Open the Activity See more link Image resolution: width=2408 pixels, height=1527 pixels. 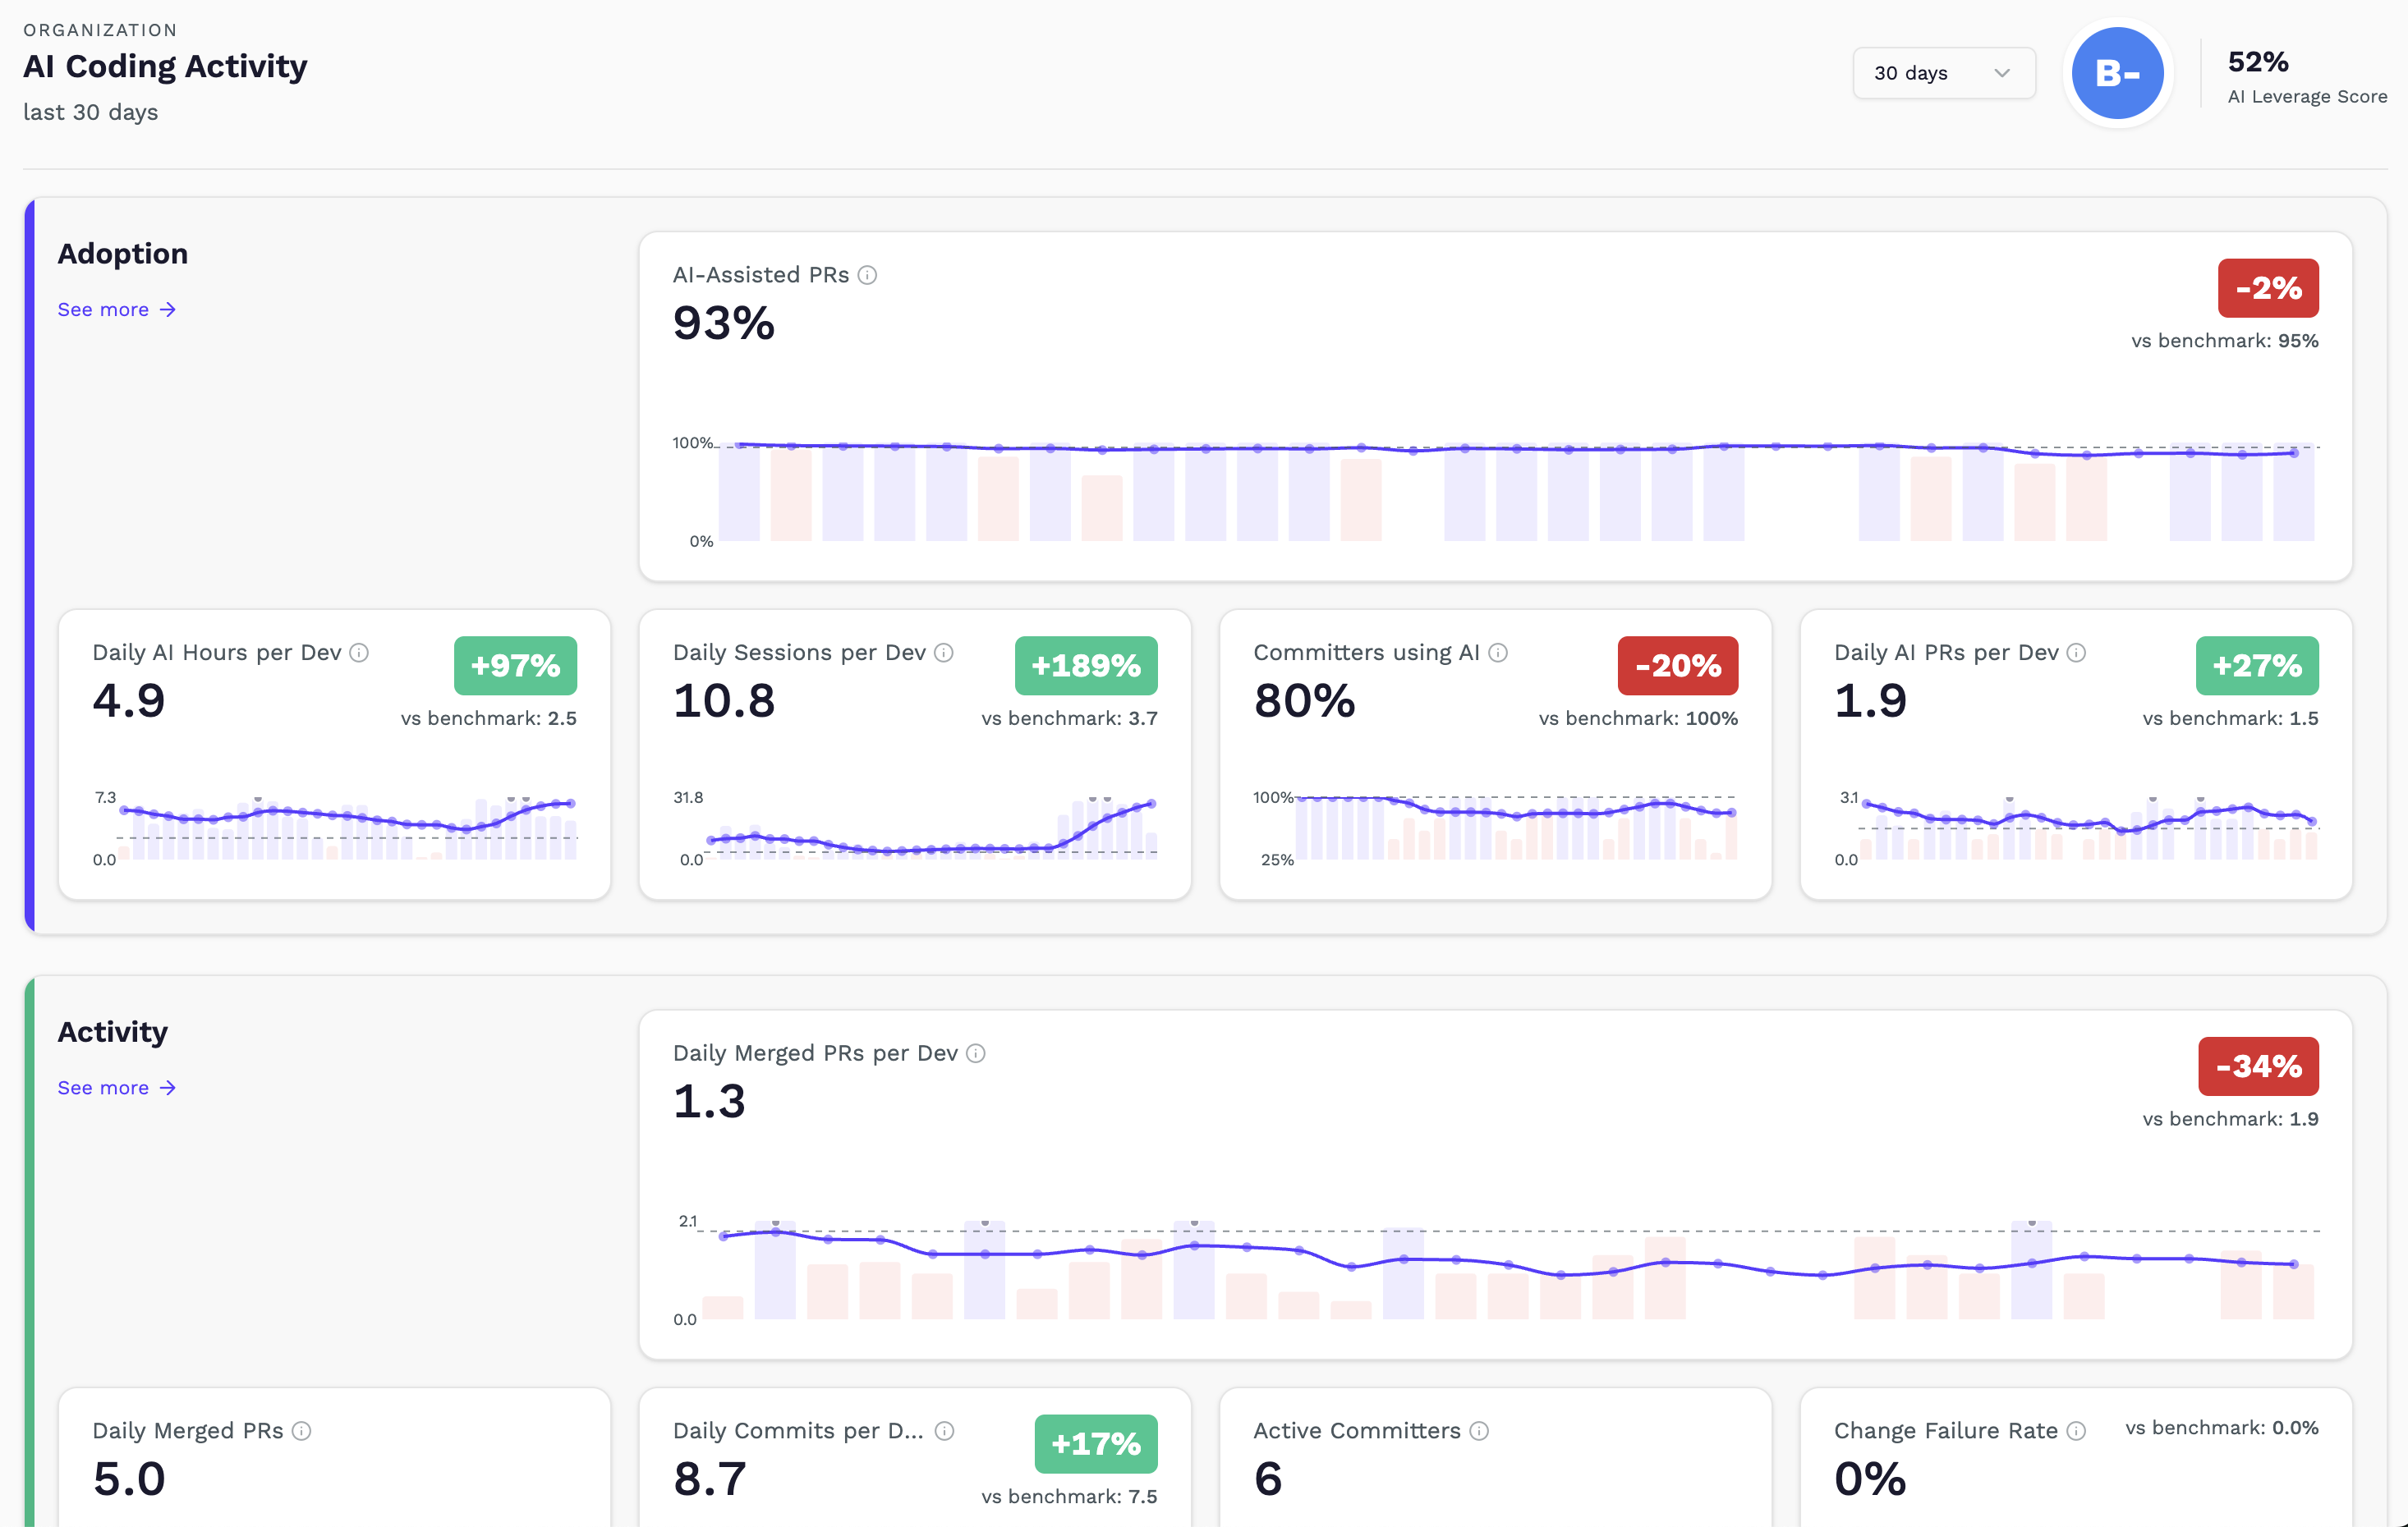tap(117, 1087)
